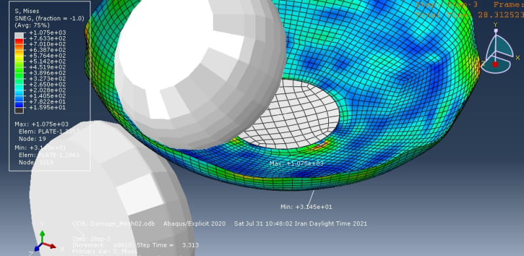The image size is (524, 256).
Task: Click legend value +1.595e+01
Action: [x=47, y=107]
